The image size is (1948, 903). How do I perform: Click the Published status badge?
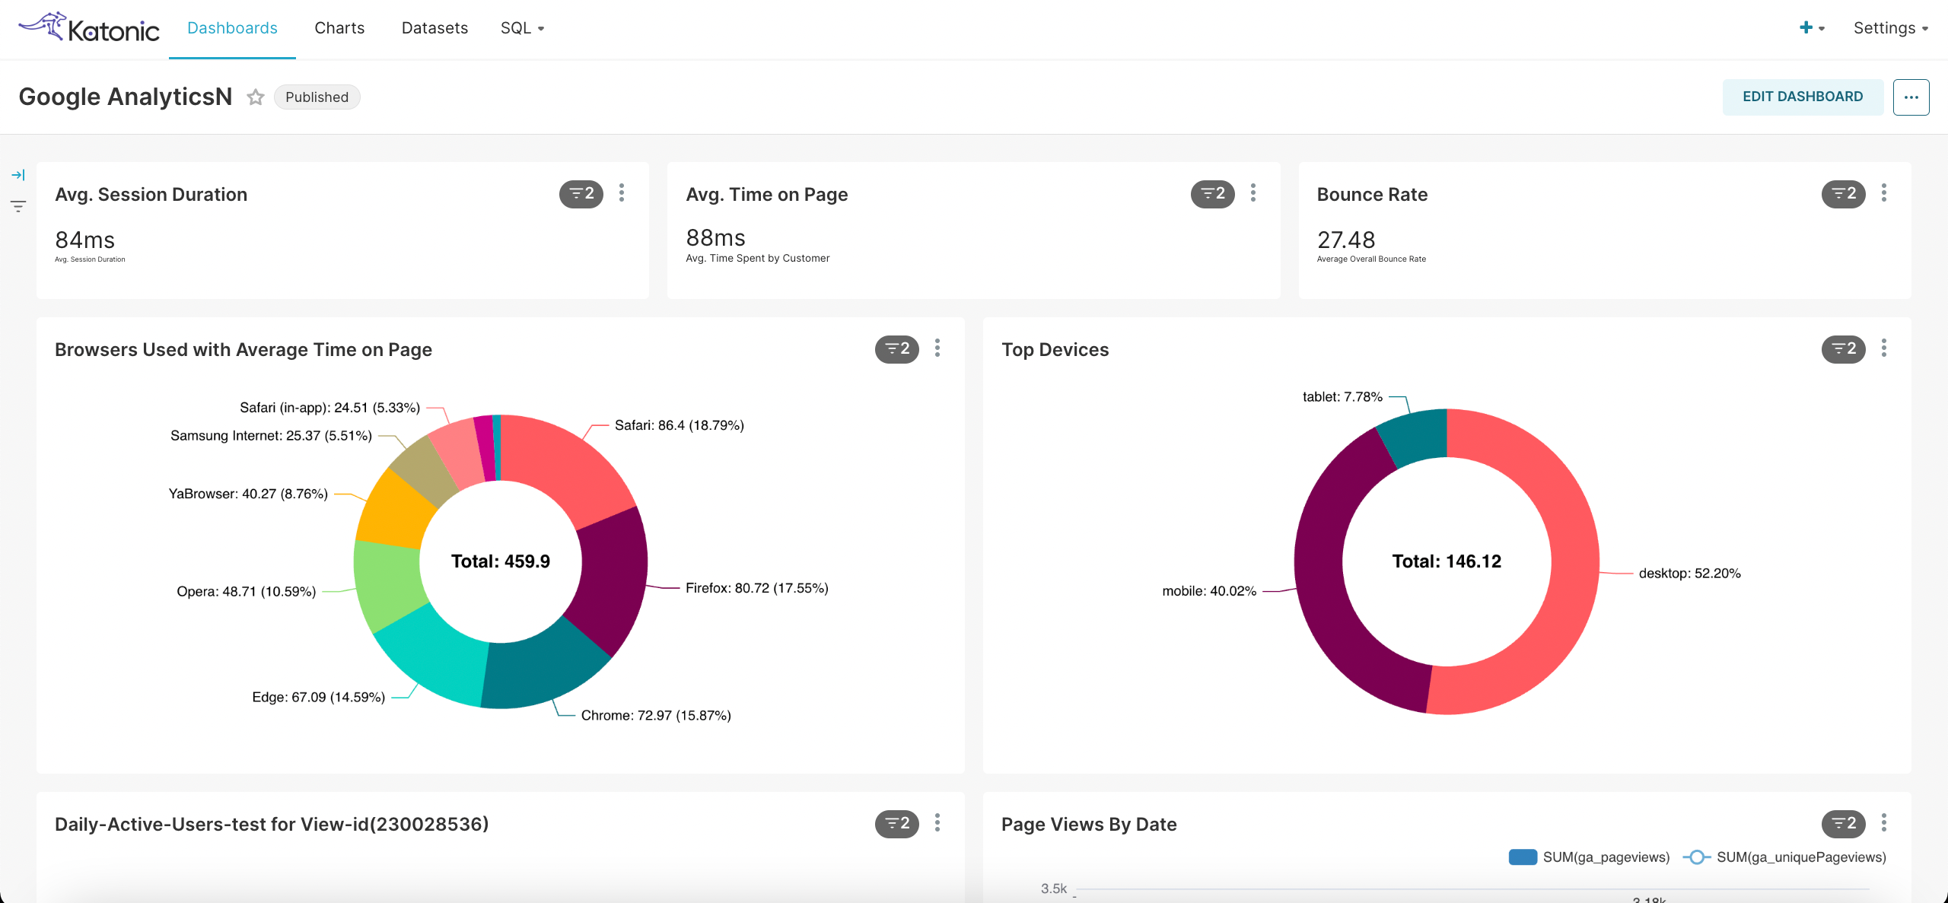coord(317,97)
